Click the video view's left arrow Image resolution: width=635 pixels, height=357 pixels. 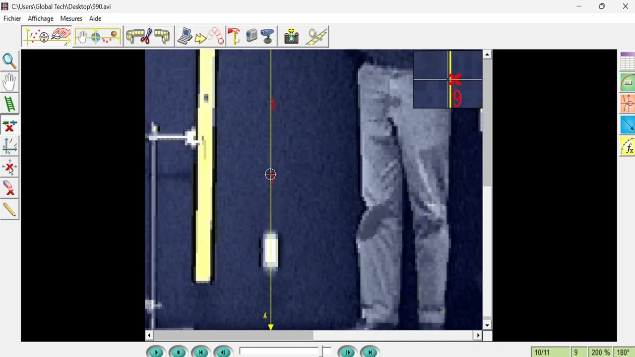[x=149, y=335]
